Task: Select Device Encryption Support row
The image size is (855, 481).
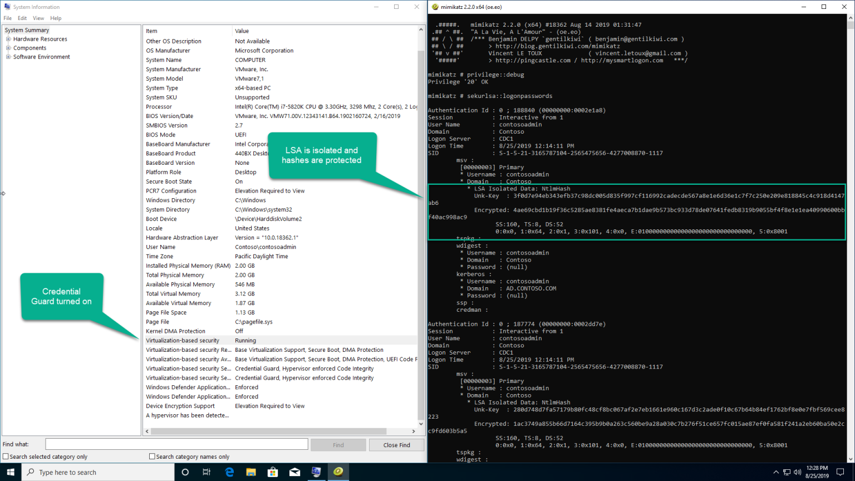Action: coord(281,406)
